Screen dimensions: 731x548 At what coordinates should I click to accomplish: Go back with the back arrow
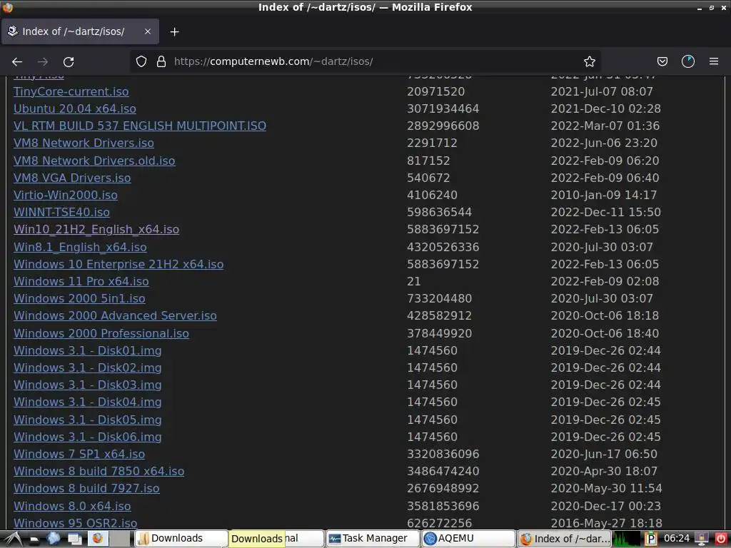pyautogui.click(x=17, y=61)
